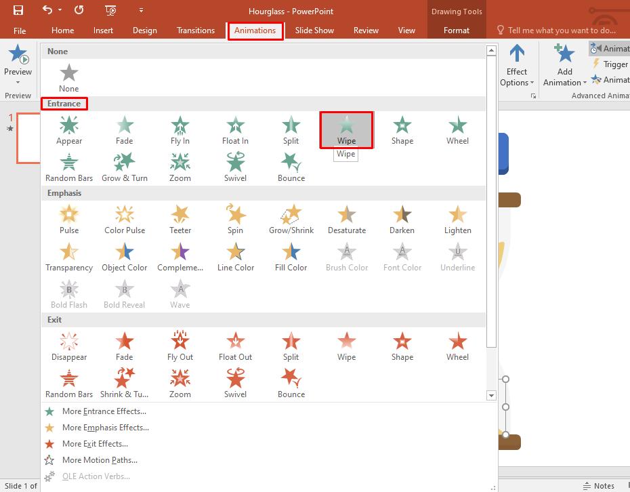Switch to the Transitions tab
The height and width of the screenshot is (492, 630).
point(195,30)
